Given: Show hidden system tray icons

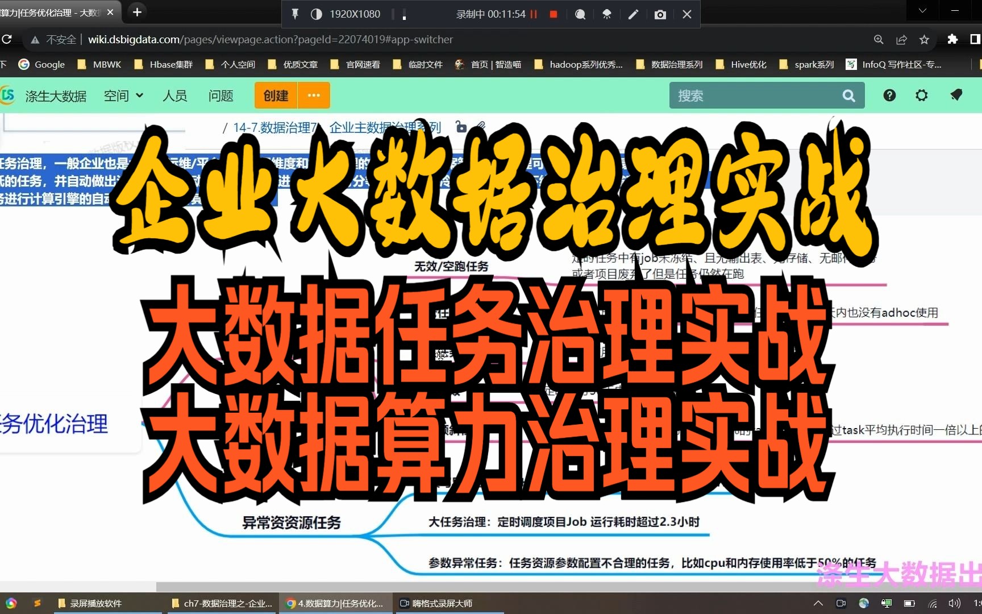Looking at the screenshot, I should pyautogui.click(x=818, y=603).
